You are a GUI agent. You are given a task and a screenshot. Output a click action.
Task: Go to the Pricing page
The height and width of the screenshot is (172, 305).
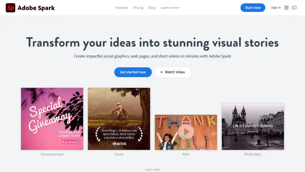(138, 8)
